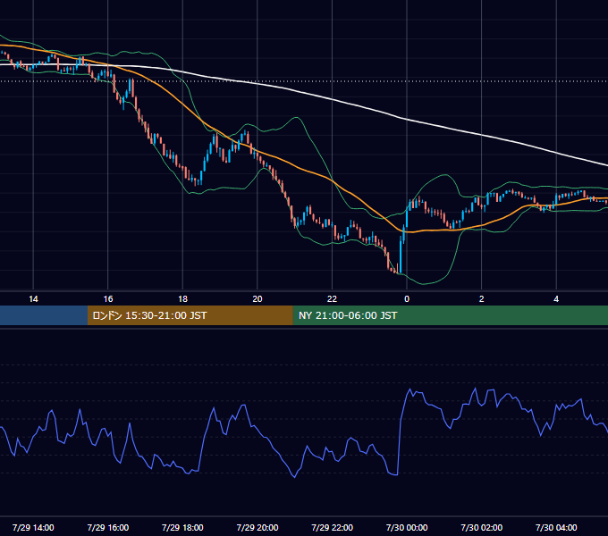
Task: Click the 7/30 02:00 time label
Action: [482, 527]
